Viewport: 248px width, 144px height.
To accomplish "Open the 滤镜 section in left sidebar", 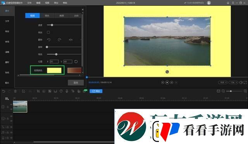I will [7, 52].
